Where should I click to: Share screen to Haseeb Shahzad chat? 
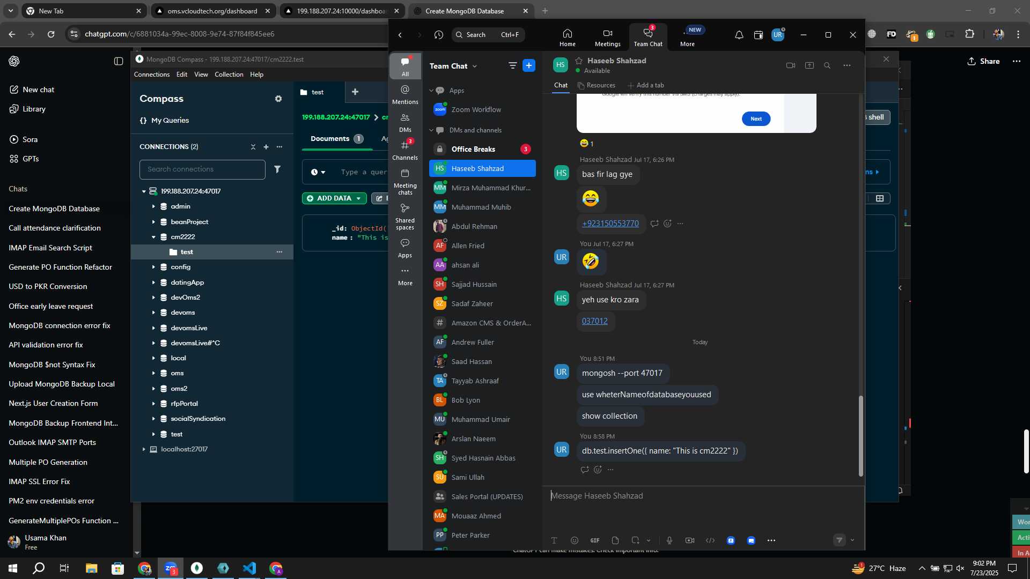809,65
